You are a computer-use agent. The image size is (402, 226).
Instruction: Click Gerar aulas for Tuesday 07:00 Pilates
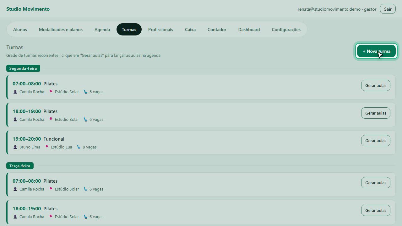pyautogui.click(x=376, y=183)
